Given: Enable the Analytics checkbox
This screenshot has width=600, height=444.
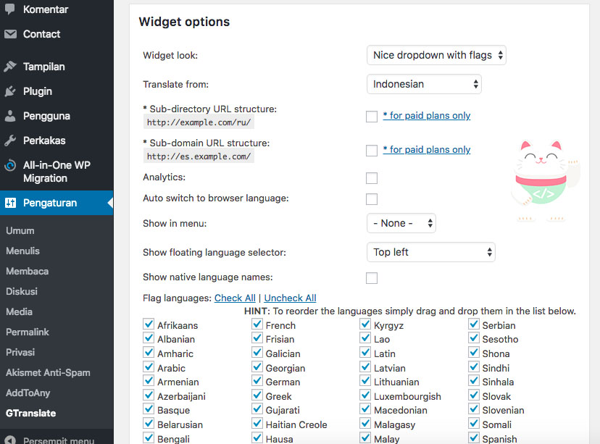Looking at the screenshot, I should click(x=372, y=178).
